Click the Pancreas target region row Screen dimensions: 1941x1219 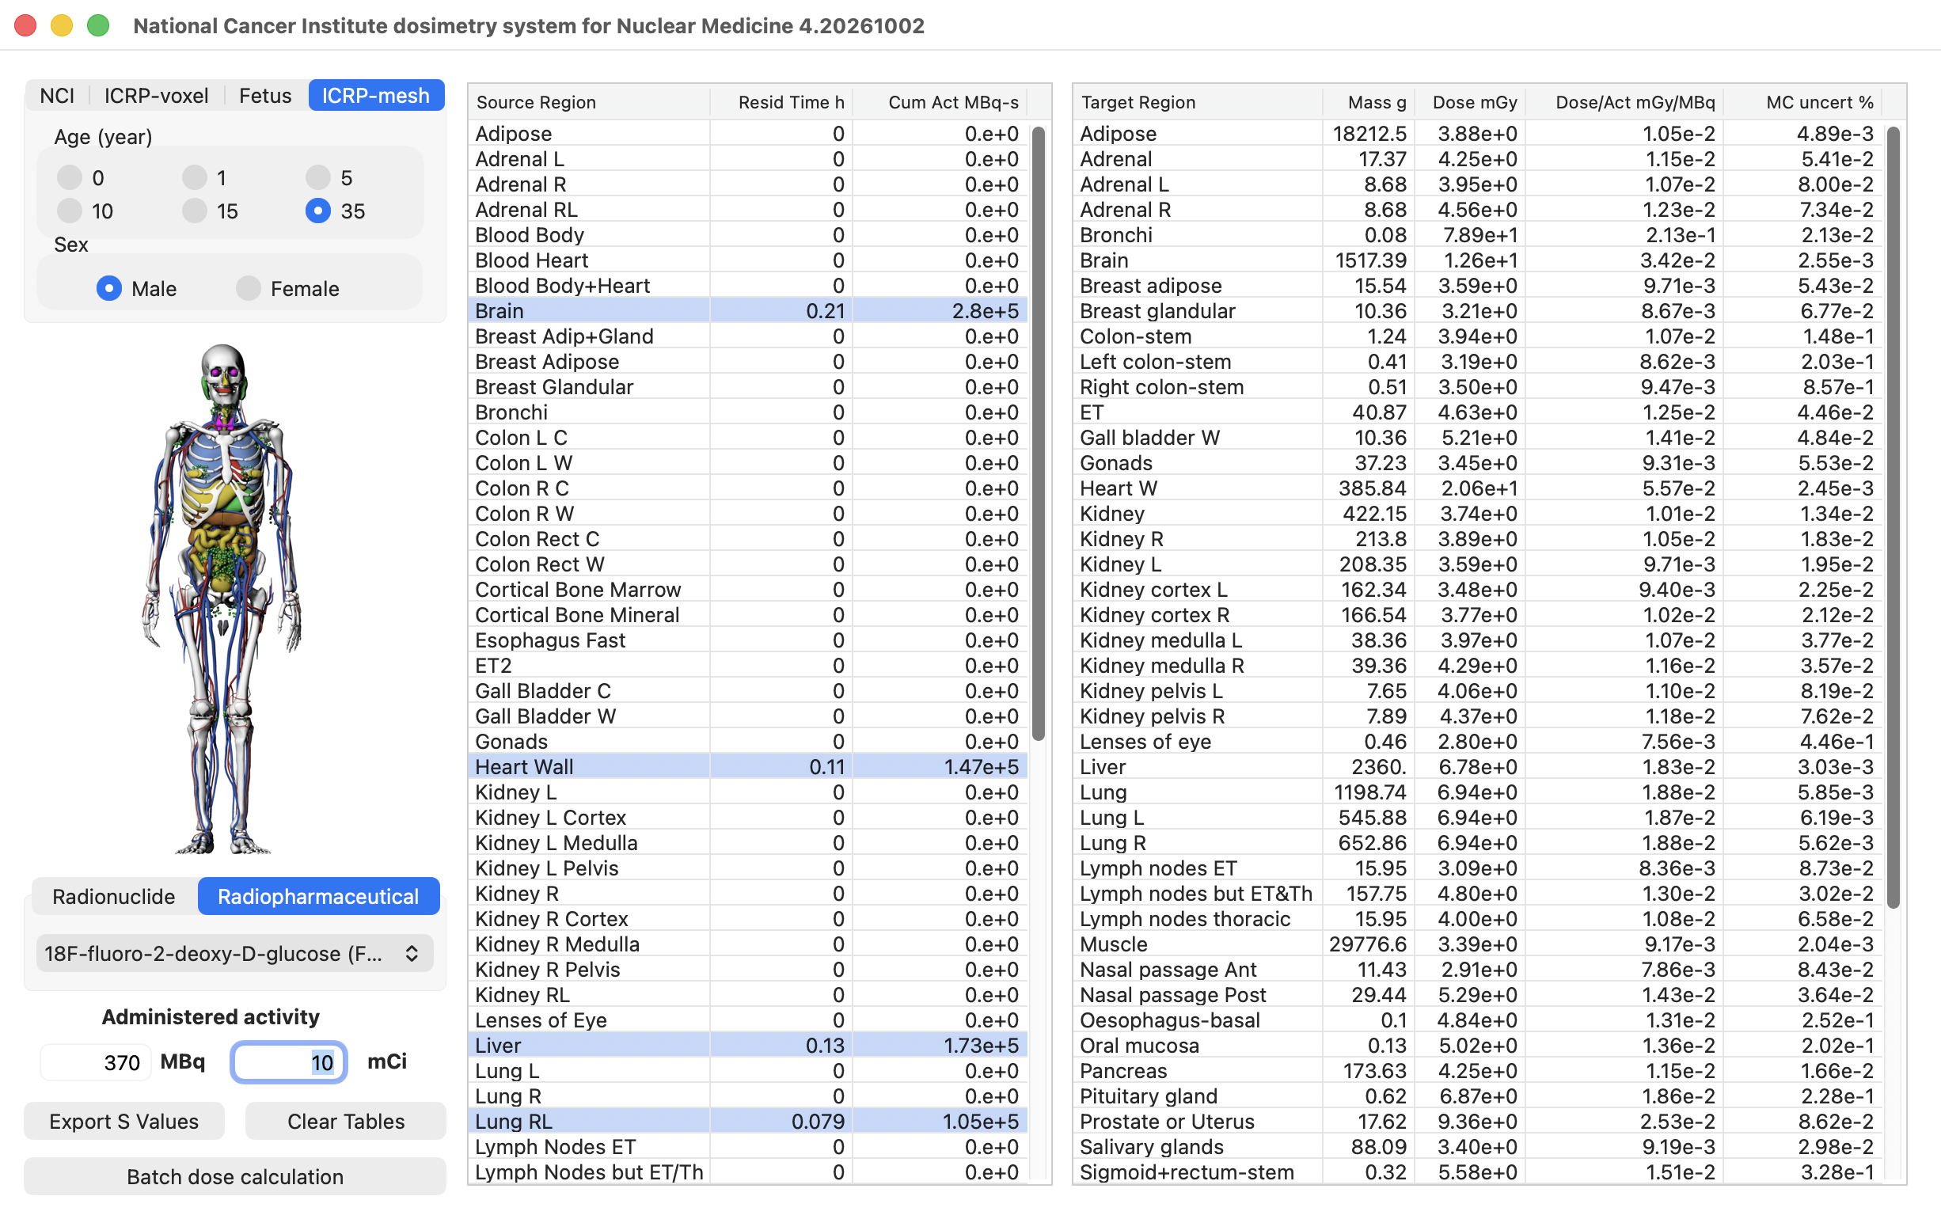tap(1479, 1070)
